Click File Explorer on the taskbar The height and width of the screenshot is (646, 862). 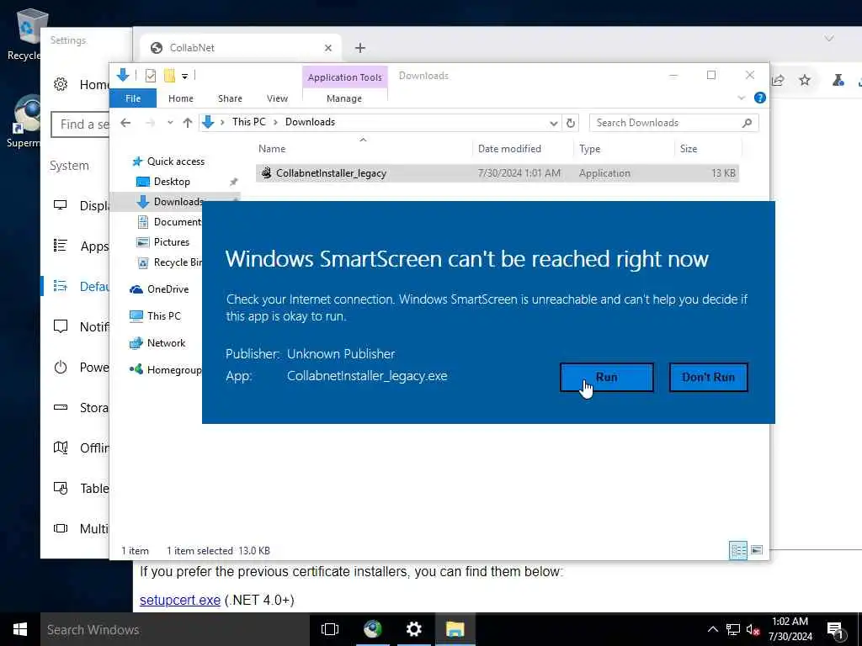point(455,629)
